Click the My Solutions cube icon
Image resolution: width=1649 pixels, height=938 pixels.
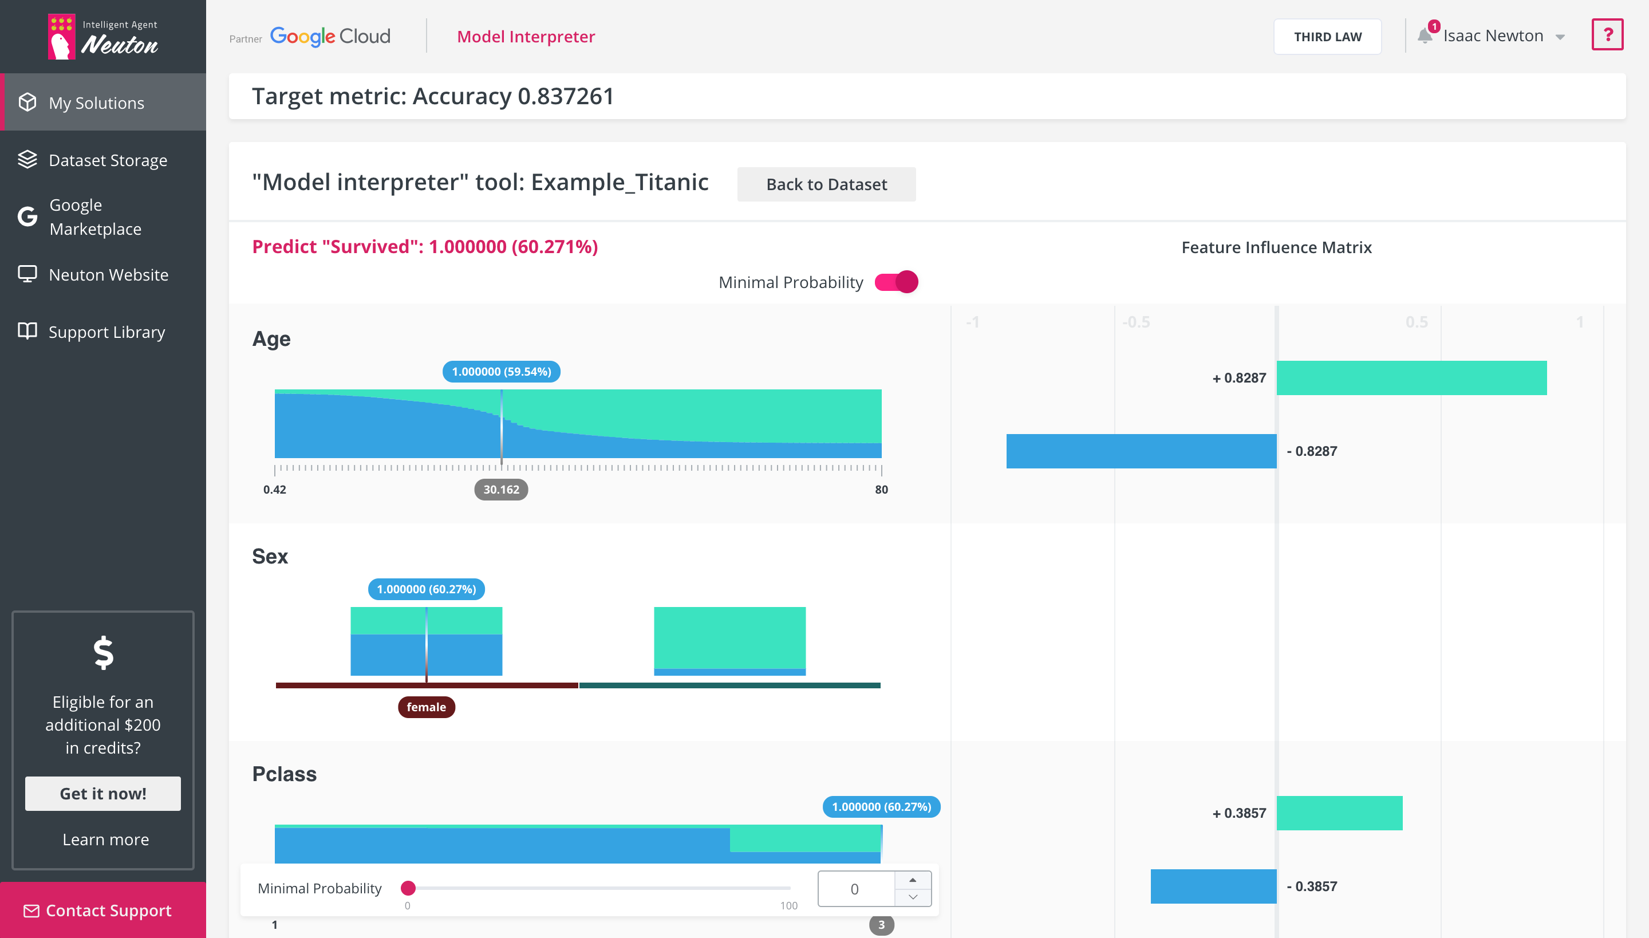coord(27,103)
